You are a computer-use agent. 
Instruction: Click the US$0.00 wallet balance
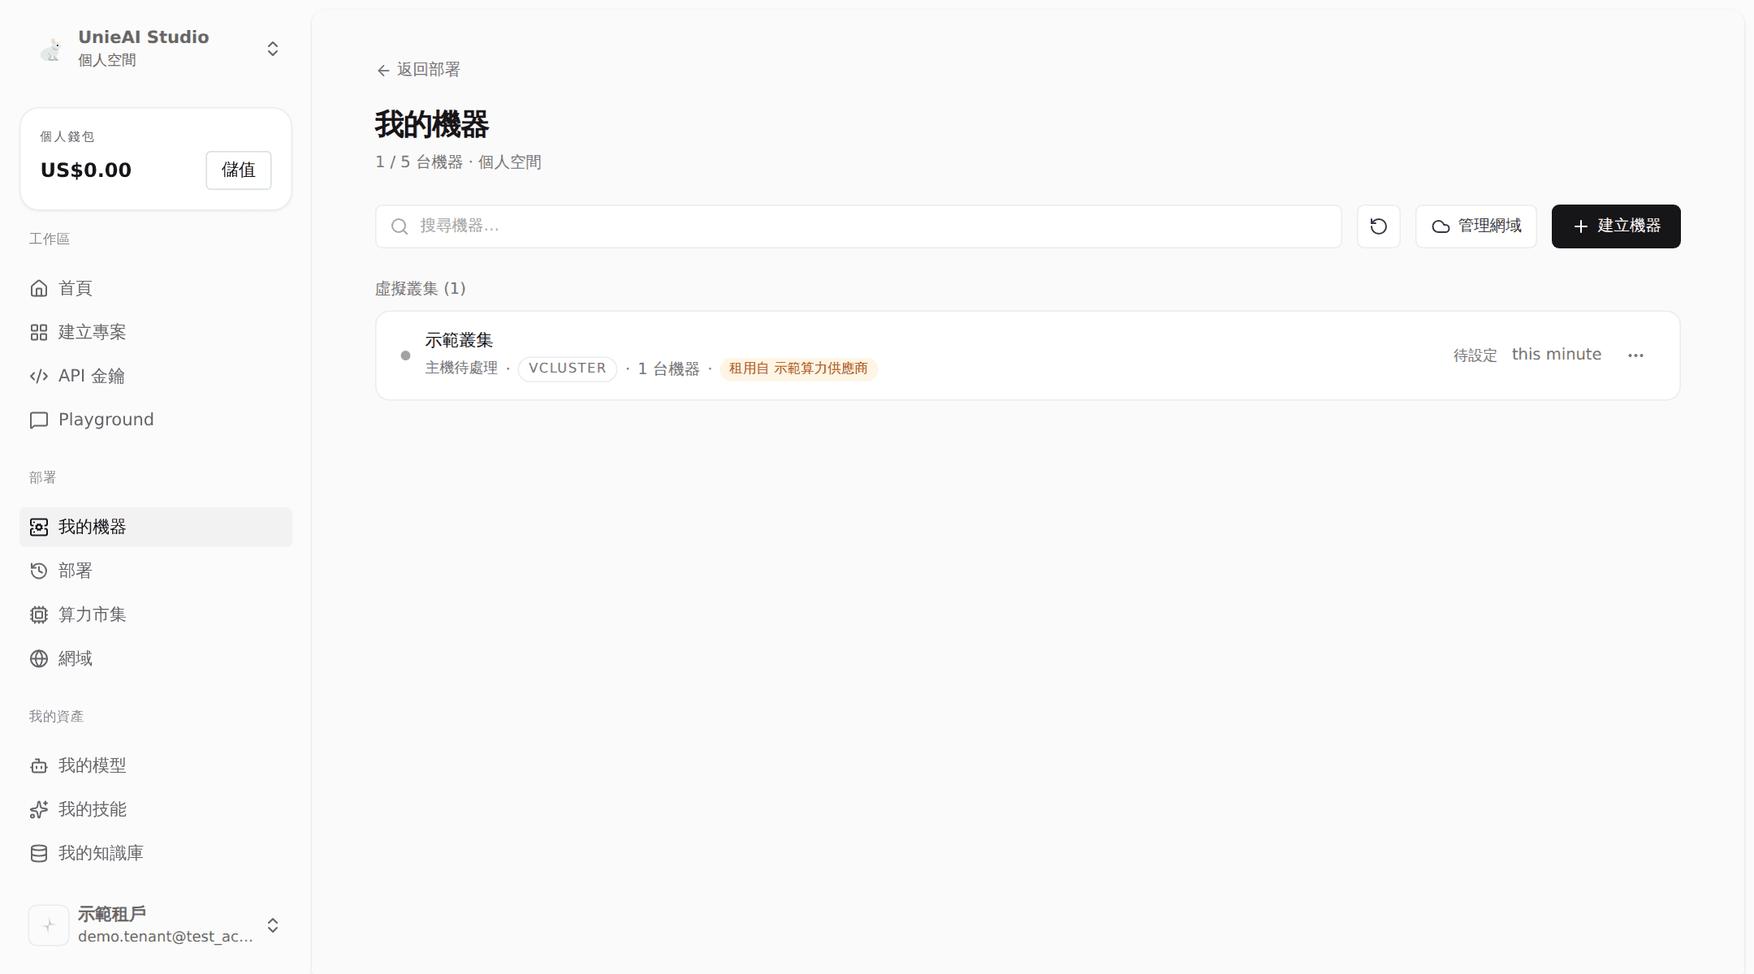coord(86,170)
